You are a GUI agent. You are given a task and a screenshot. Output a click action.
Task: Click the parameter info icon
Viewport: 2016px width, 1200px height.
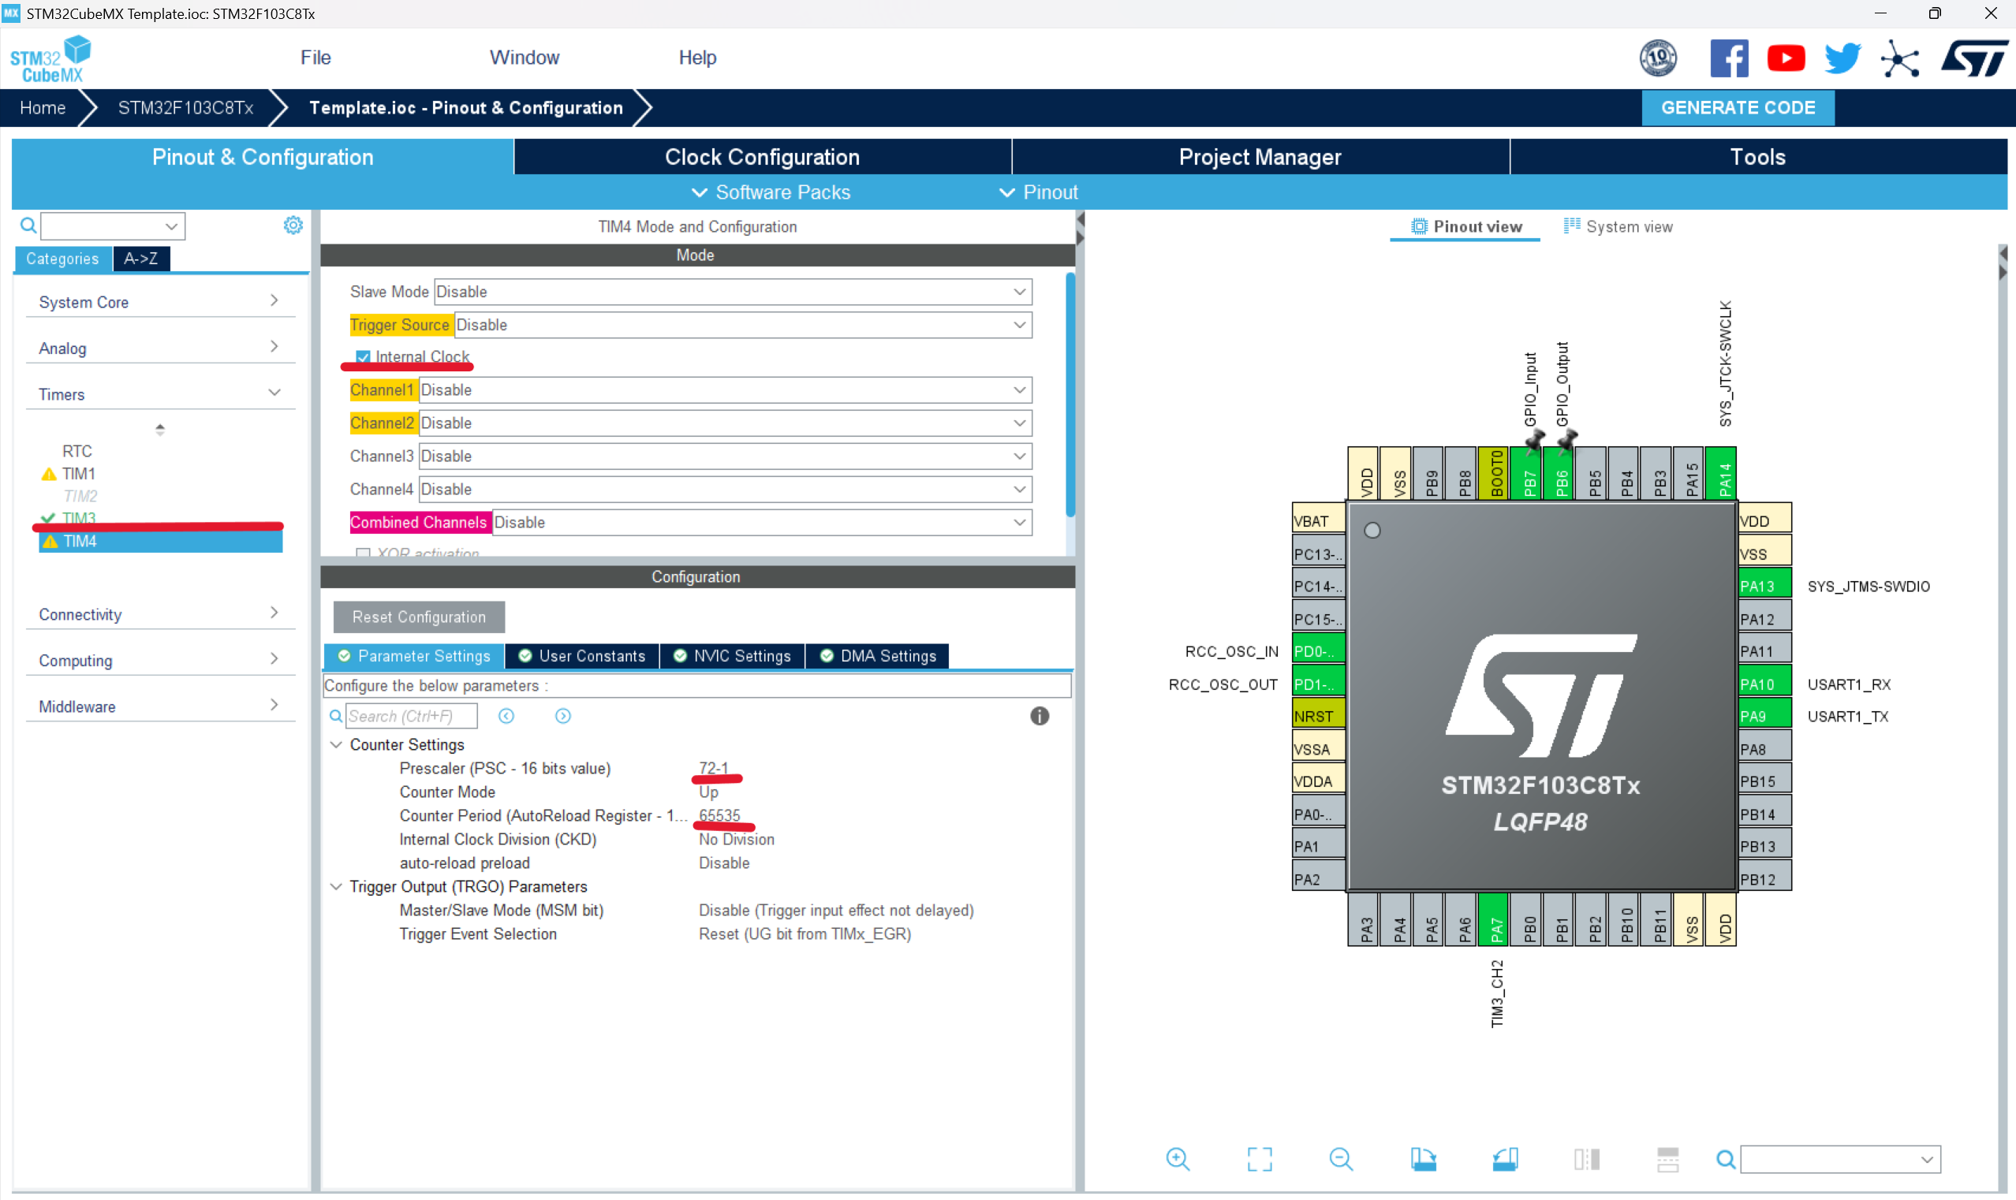pyautogui.click(x=1039, y=716)
